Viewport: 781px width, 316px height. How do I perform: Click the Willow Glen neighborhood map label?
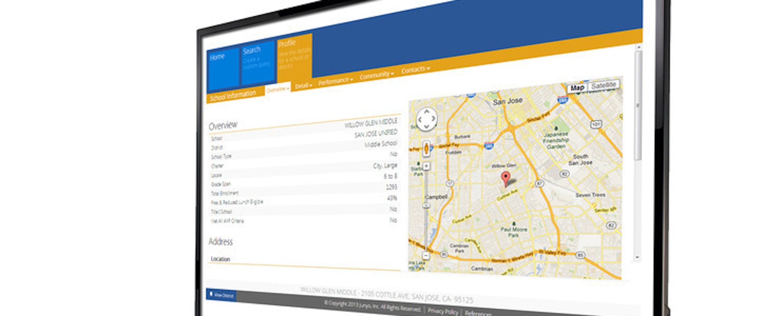(503, 166)
